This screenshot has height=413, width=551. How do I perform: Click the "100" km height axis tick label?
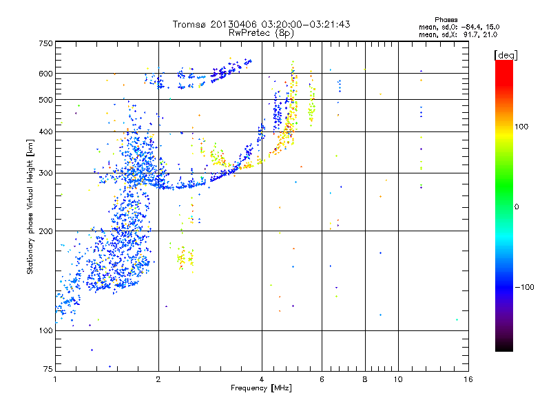point(45,330)
